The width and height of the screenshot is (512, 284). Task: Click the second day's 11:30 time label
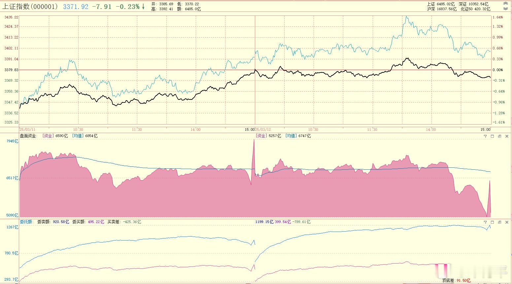pyautogui.click(x=372, y=129)
